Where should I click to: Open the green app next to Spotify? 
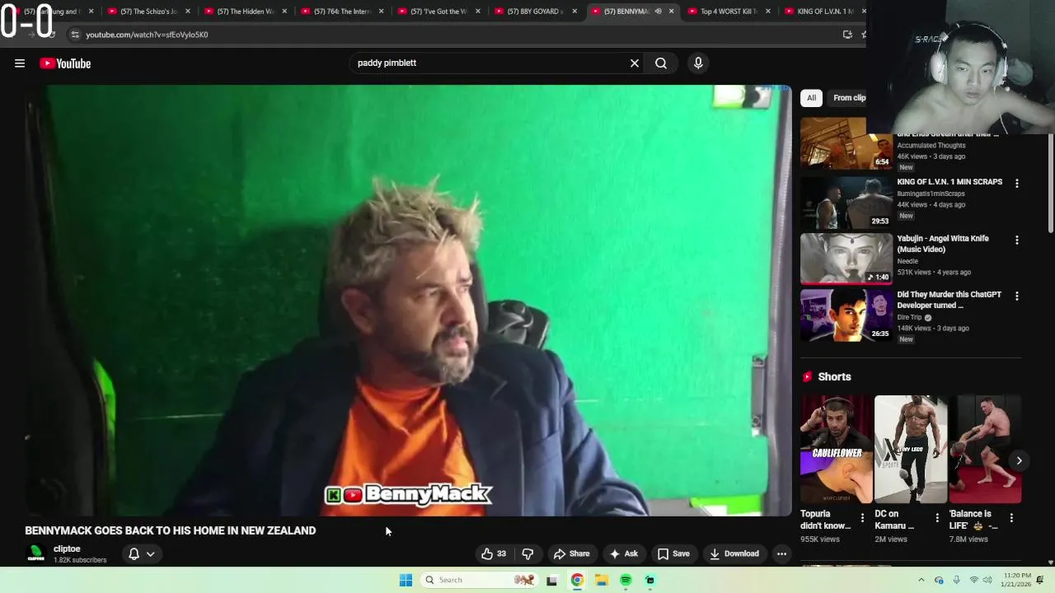tap(650, 580)
